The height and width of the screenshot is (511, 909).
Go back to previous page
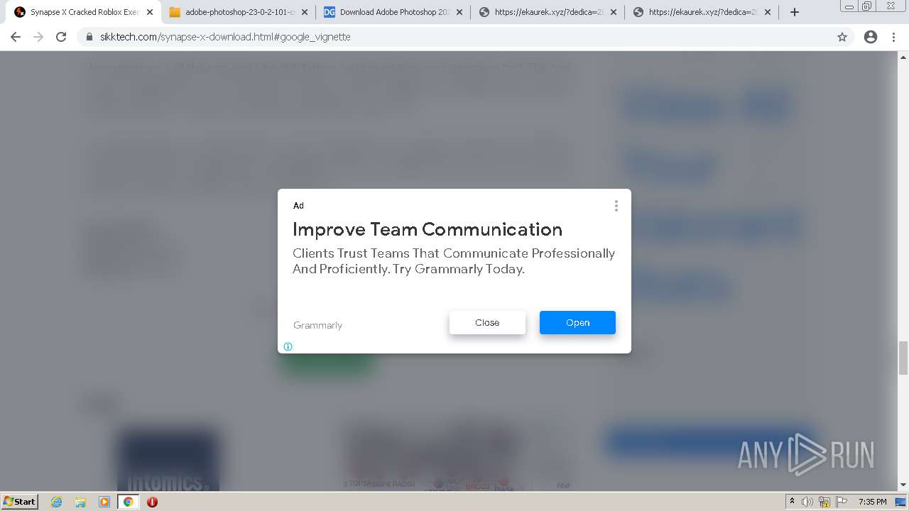pos(16,37)
